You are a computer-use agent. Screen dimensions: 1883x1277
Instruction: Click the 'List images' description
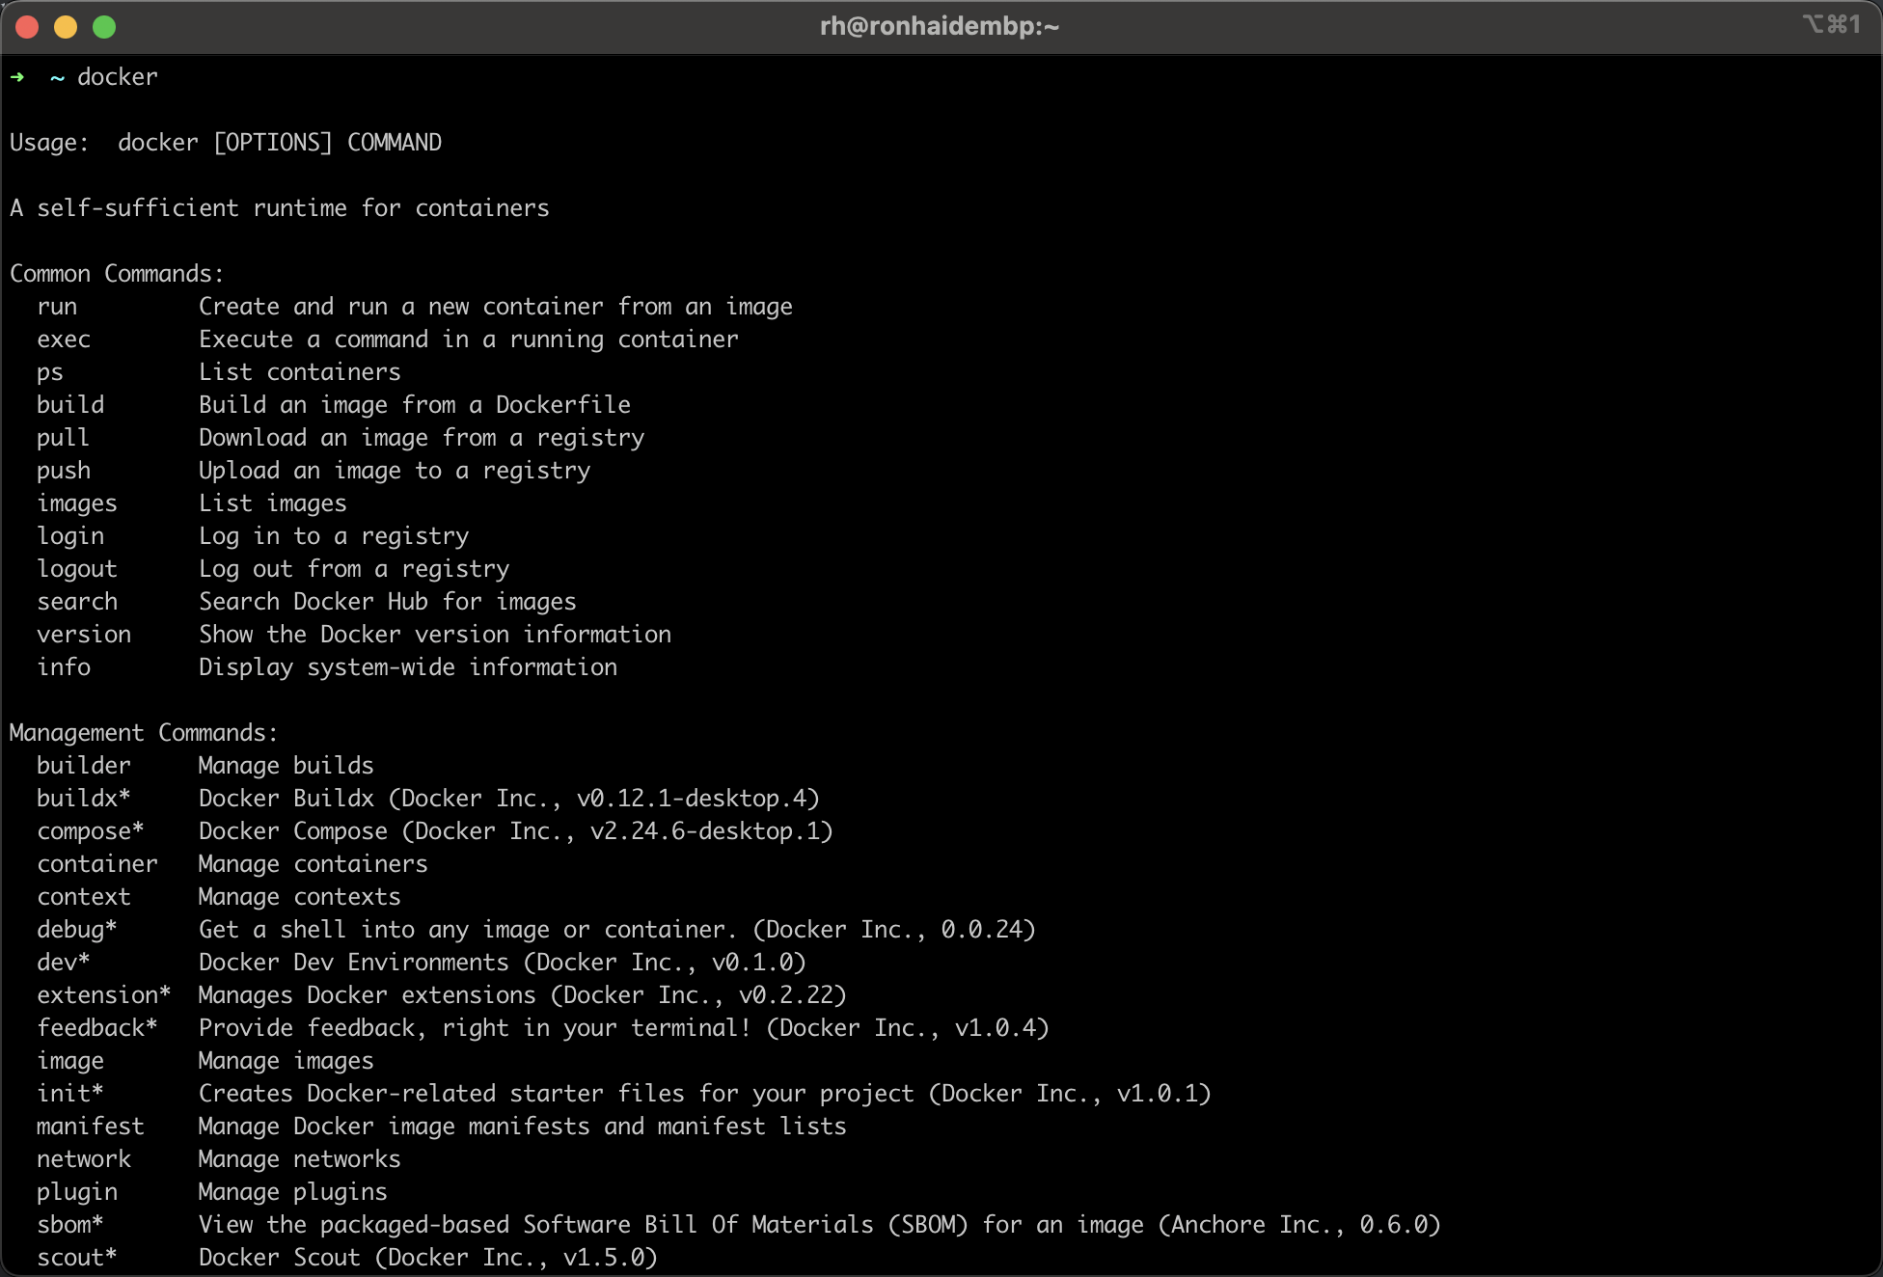coord(273,503)
